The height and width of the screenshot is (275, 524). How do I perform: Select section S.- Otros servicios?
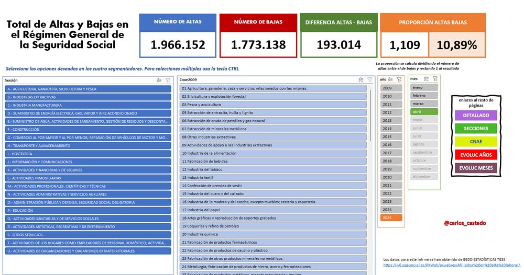88,235
